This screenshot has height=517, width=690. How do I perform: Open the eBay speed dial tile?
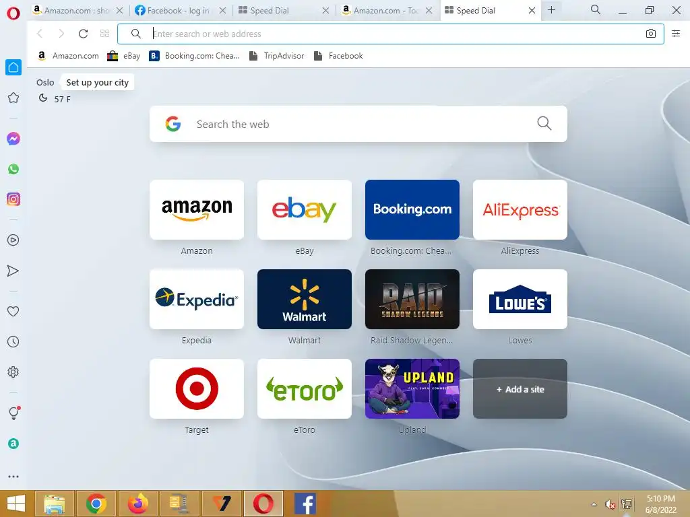tap(305, 210)
